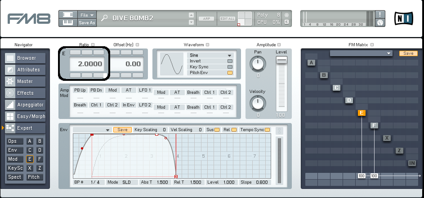
Task: Select previous preset with up arrow
Action: point(191,15)
